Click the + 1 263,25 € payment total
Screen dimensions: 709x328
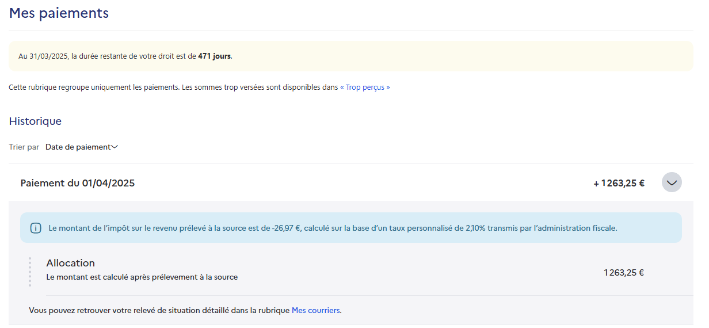pyautogui.click(x=619, y=184)
